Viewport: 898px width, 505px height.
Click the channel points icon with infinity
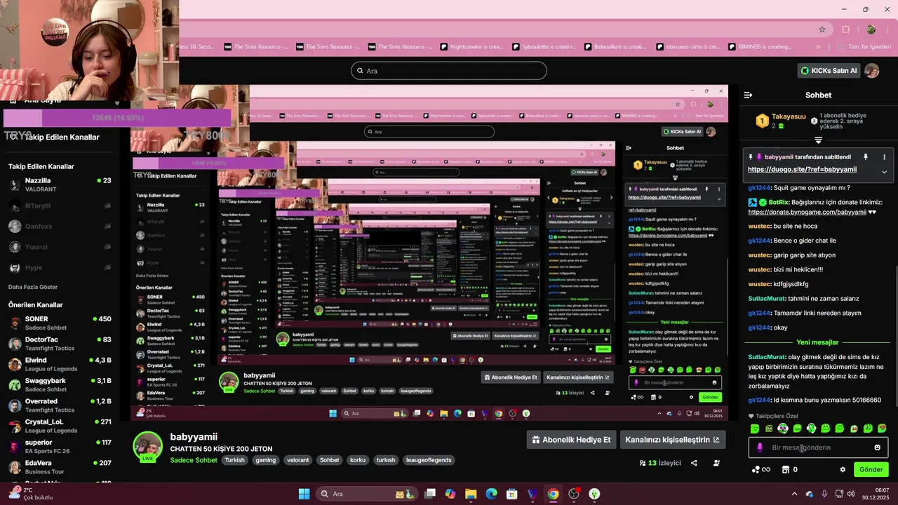(760, 469)
